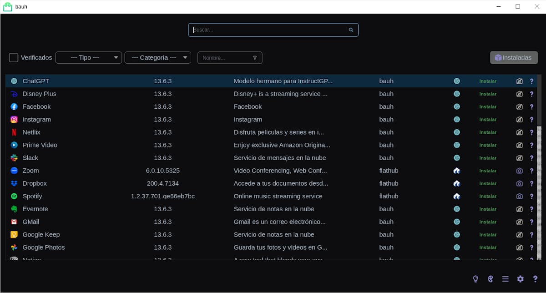This screenshot has height=293, width=546.
Task: Focus the Nombre filter field
Action: click(230, 58)
